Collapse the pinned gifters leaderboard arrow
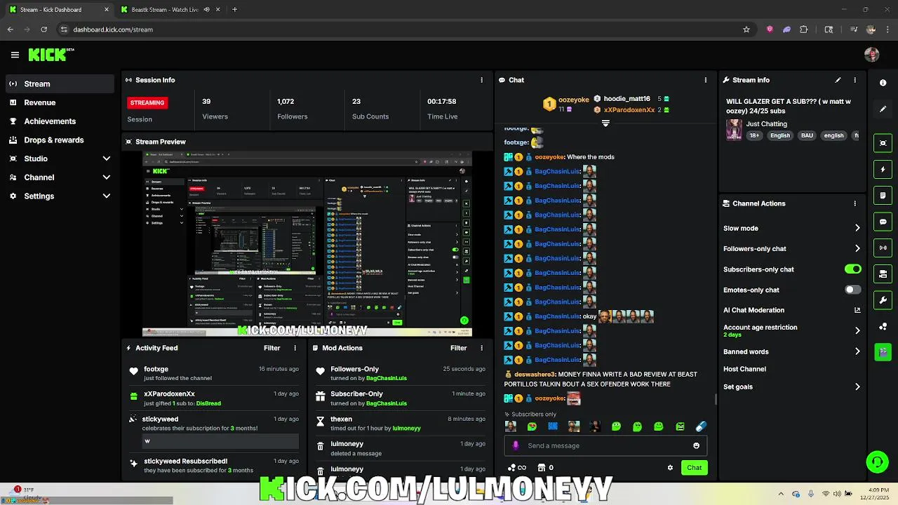The image size is (898, 505). (x=605, y=123)
